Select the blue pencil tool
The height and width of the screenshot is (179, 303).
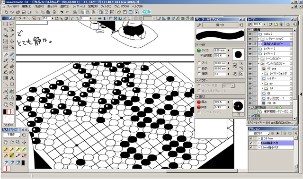point(12,54)
